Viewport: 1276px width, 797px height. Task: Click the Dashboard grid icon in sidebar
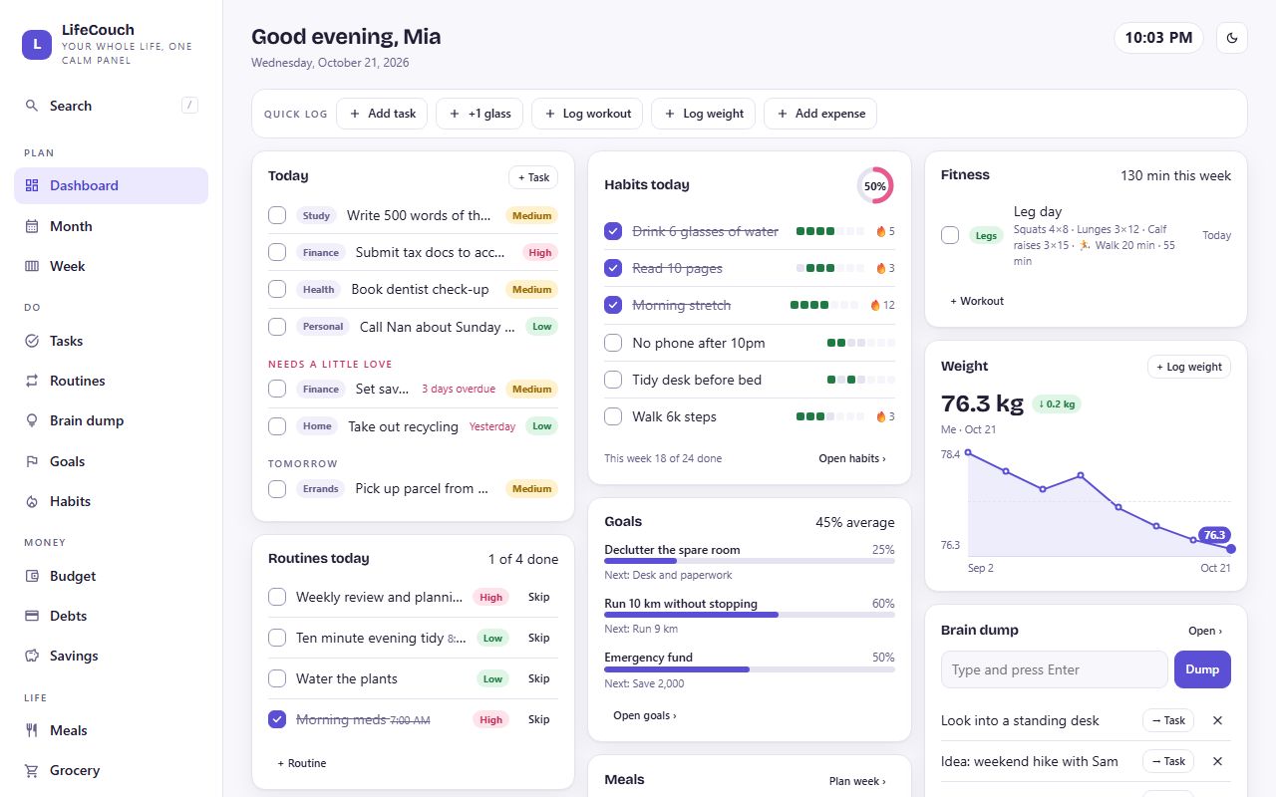pyautogui.click(x=32, y=185)
